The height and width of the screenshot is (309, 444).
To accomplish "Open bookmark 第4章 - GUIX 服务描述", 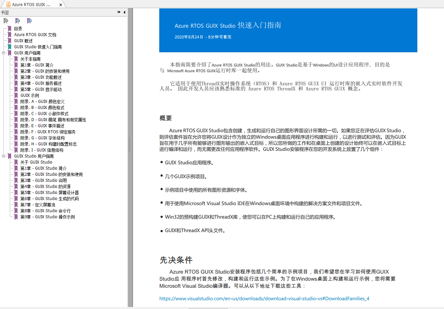I will tap(41, 83).
